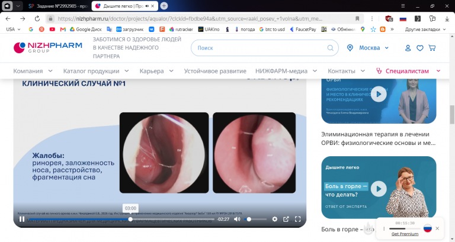This screenshot has height=242, width=455.
Task: Open the shield extension icon
Action: (389, 18)
